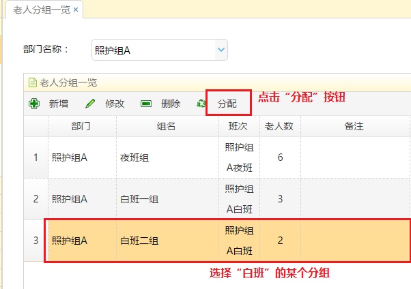Sort by the 组名 column header
This screenshot has width=411, height=289.
(x=167, y=126)
